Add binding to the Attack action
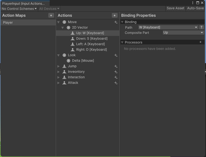 coord(116,83)
